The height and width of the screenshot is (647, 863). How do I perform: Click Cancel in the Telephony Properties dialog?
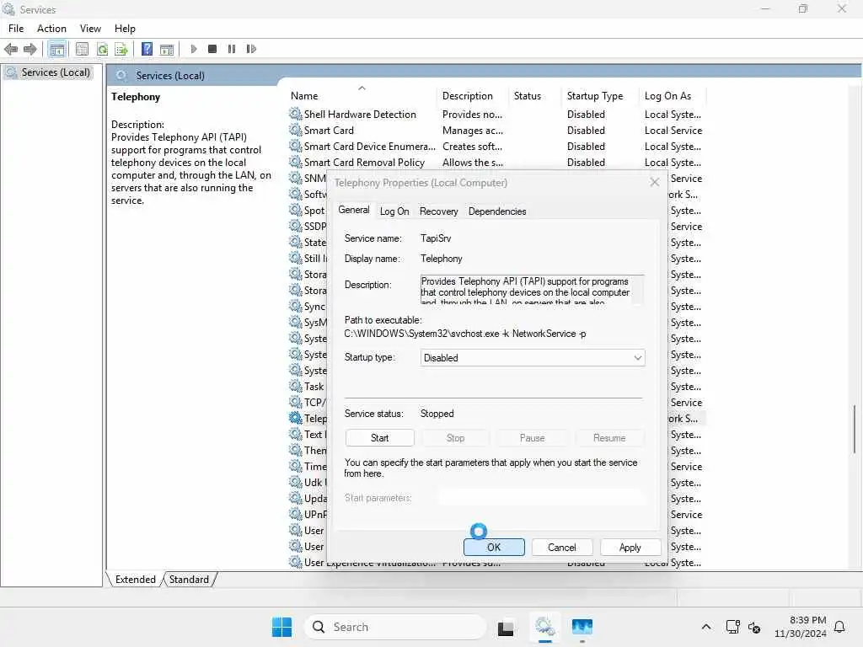pyautogui.click(x=562, y=548)
